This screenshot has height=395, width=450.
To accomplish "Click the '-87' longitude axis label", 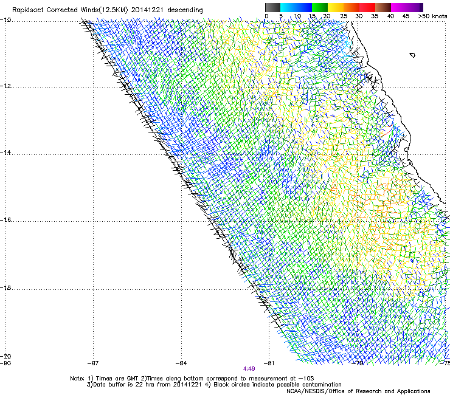I will (x=93, y=363).
